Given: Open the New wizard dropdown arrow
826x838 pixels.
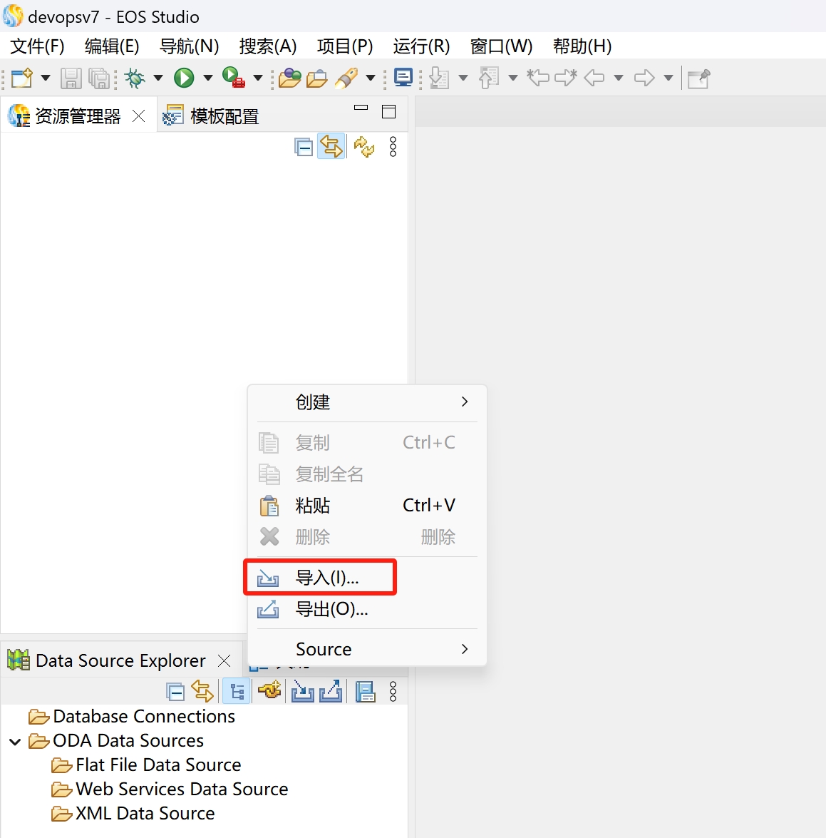Looking at the screenshot, I should [46, 78].
